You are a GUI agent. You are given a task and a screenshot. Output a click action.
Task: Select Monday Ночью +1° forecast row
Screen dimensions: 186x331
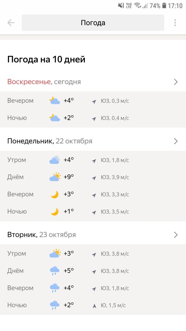(93, 211)
